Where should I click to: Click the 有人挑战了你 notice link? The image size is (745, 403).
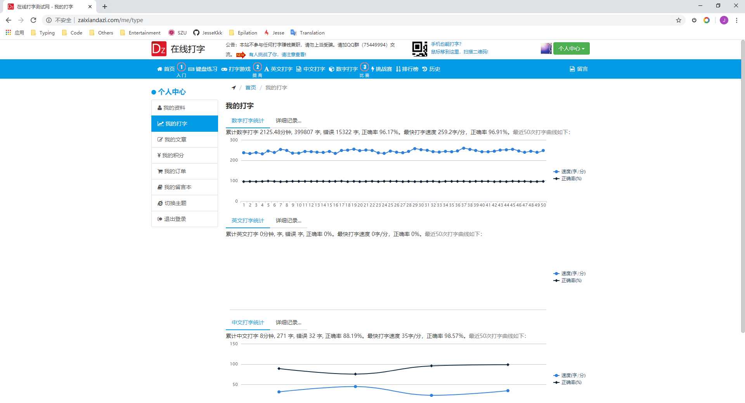tap(277, 55)
